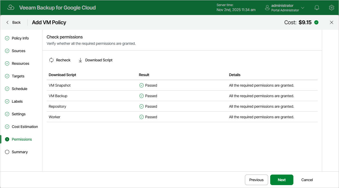Image resolution: width=339 pixels, height=188 pixels.
Task: Click the Recheck button label
Action: click(63, 60)
